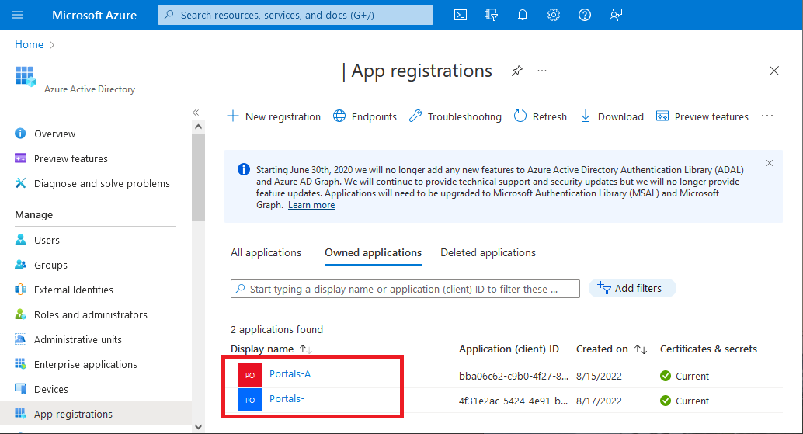Image resolution: width=803 pixels, height=434 pixels.
Task: Select App registrations in left menu
Action: [96, 414]
